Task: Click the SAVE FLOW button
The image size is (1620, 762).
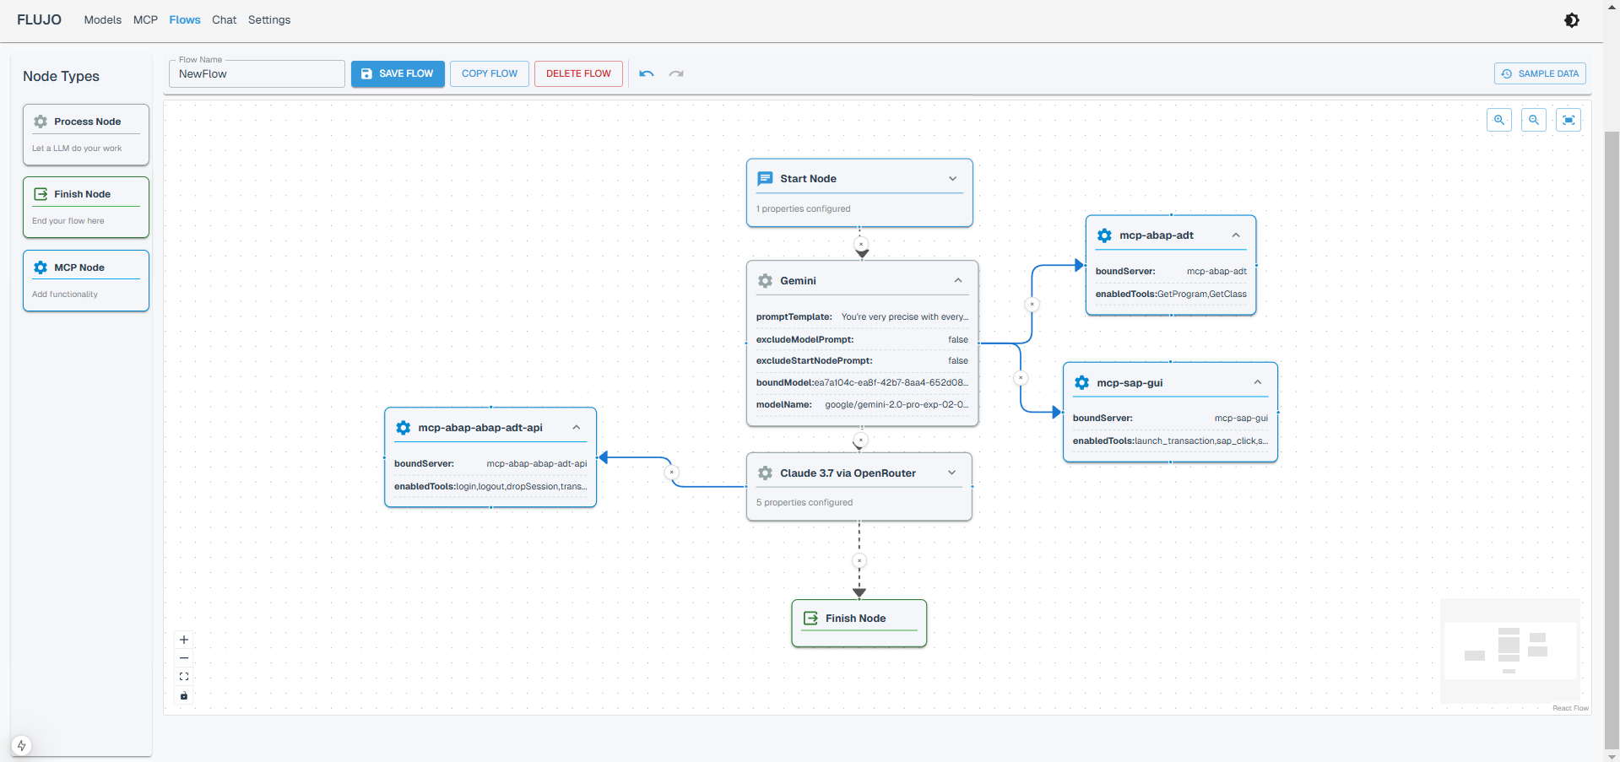Action: point(398,73)
